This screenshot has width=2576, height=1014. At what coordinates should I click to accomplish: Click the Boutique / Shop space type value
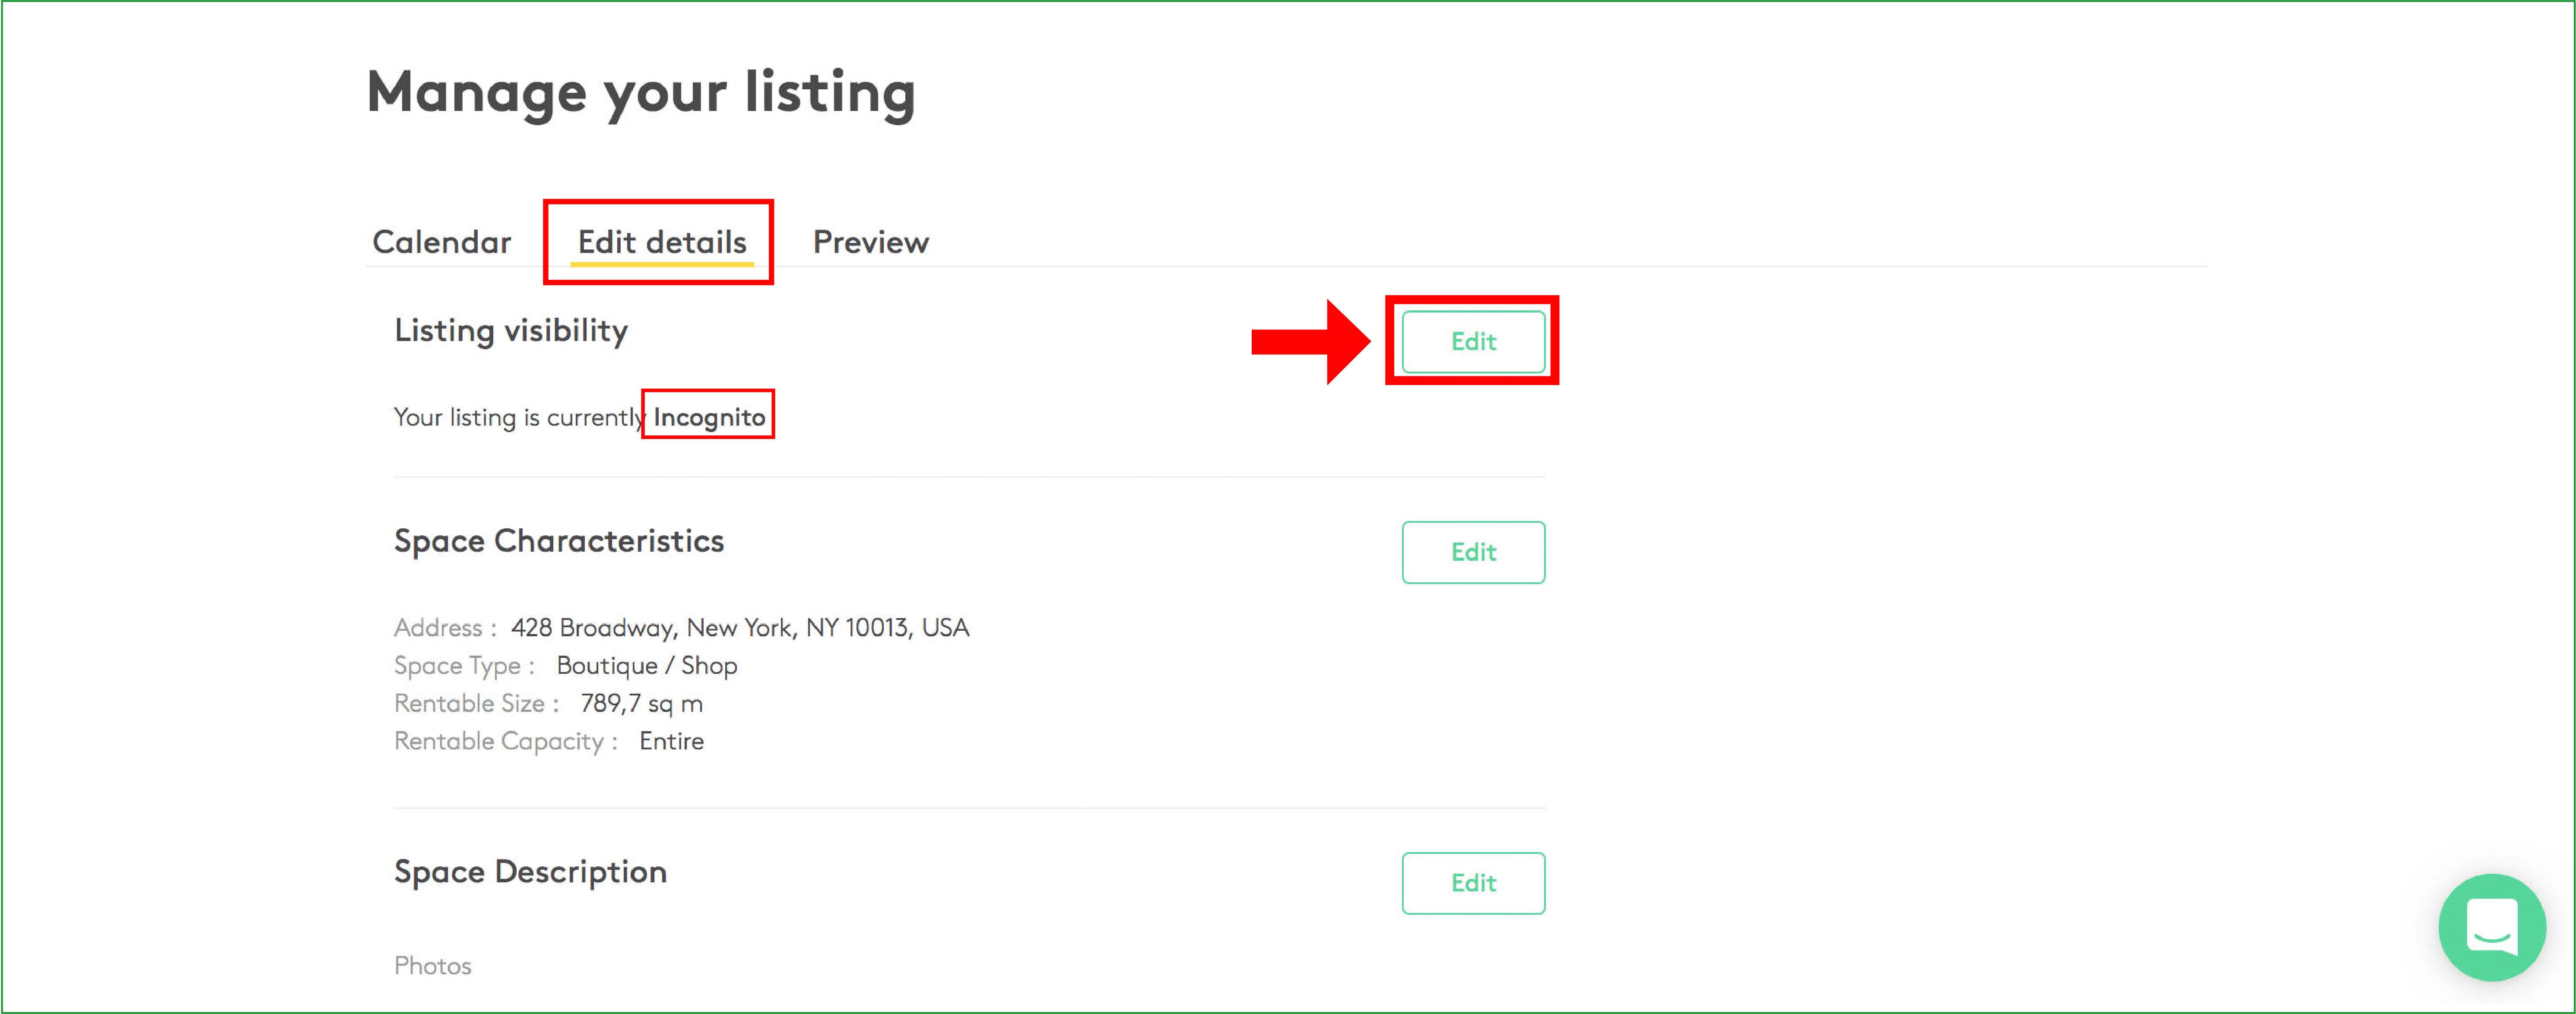(646, 665)
